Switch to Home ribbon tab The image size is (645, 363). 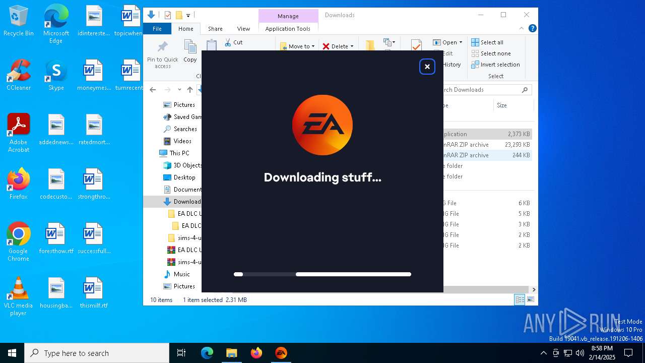(185, 29)
